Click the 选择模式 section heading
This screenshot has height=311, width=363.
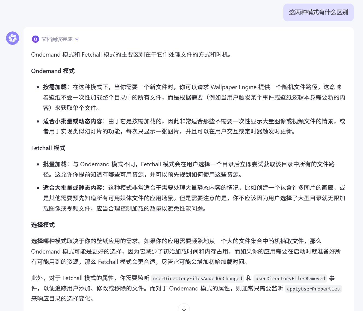43,225
